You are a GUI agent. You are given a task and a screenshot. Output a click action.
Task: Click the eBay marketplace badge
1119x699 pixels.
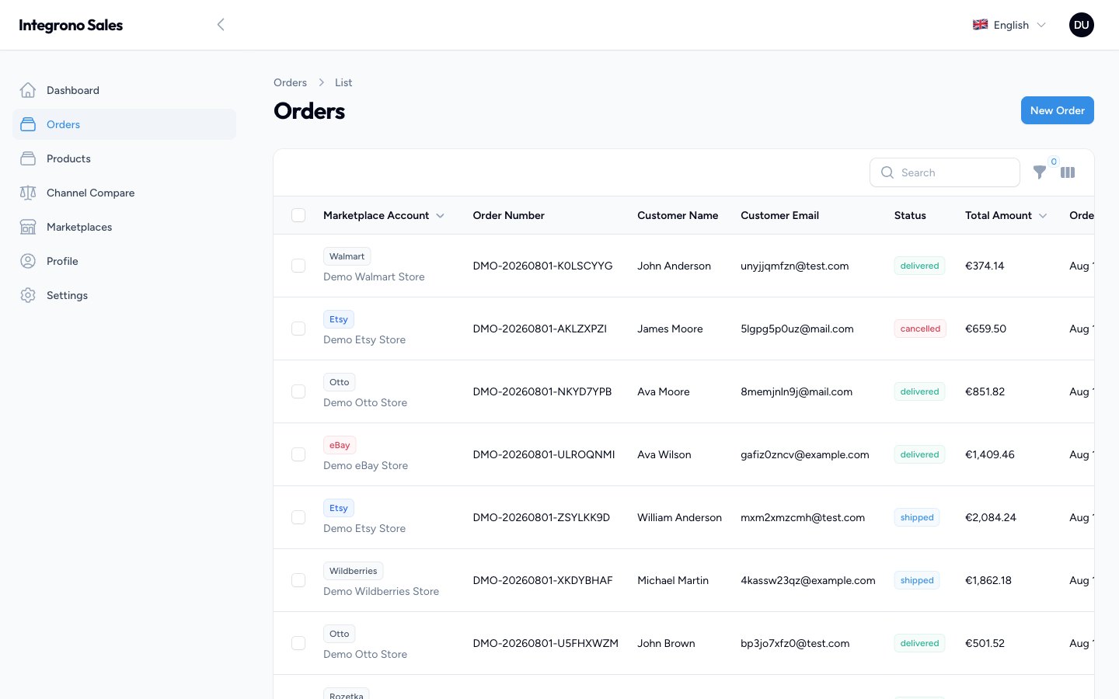[x=340, y=445]
